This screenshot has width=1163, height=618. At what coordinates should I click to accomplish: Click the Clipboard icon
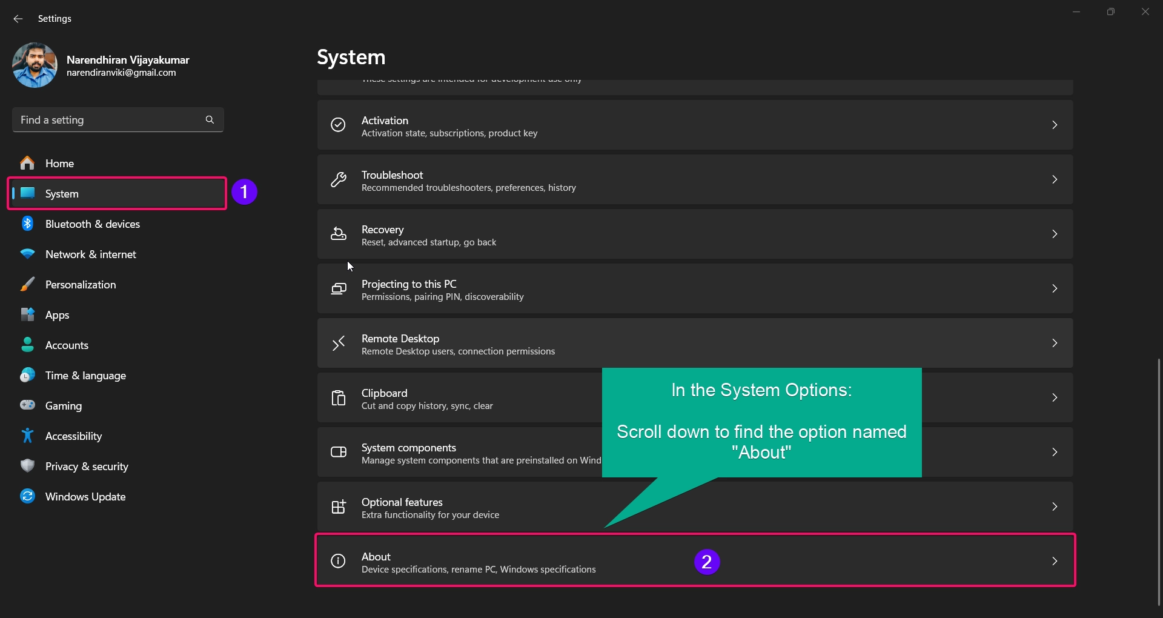pos(338,397)
